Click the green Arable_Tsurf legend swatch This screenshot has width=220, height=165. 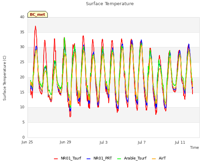pyautogui.click(x=119, y=159)
